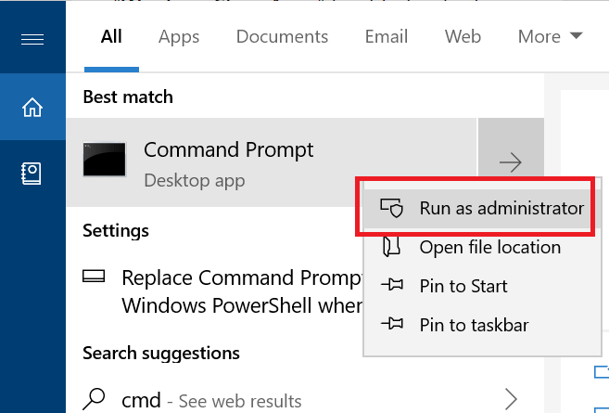Image resolution: width=609 pixels, height=413 pixels.
Task: Switch to the Email tab
Action: click(x=386, y=36)
